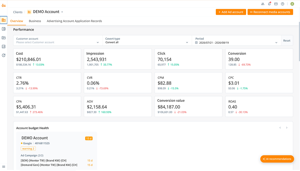Viewport: 300px width, 171px height.
Task: Open the Customer account dropdown
Action: point(58,40)
